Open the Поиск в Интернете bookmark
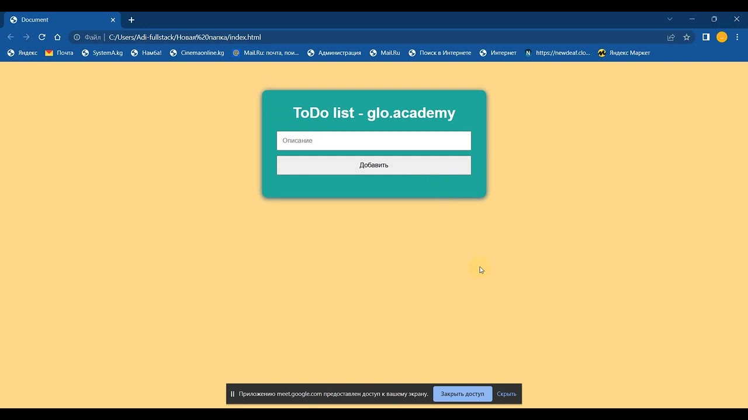Screen dimensions: 748x420 [439, 52]
